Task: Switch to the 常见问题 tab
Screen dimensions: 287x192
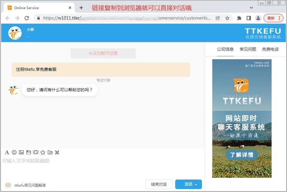Action: click(247, 49)
